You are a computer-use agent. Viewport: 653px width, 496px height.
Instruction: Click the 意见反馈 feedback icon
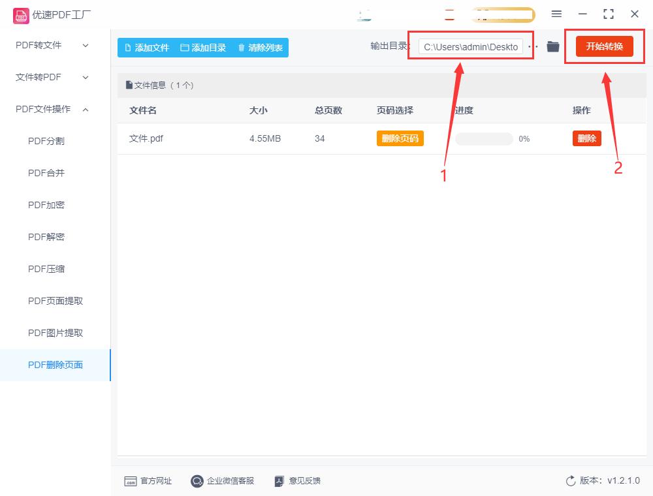279,481
